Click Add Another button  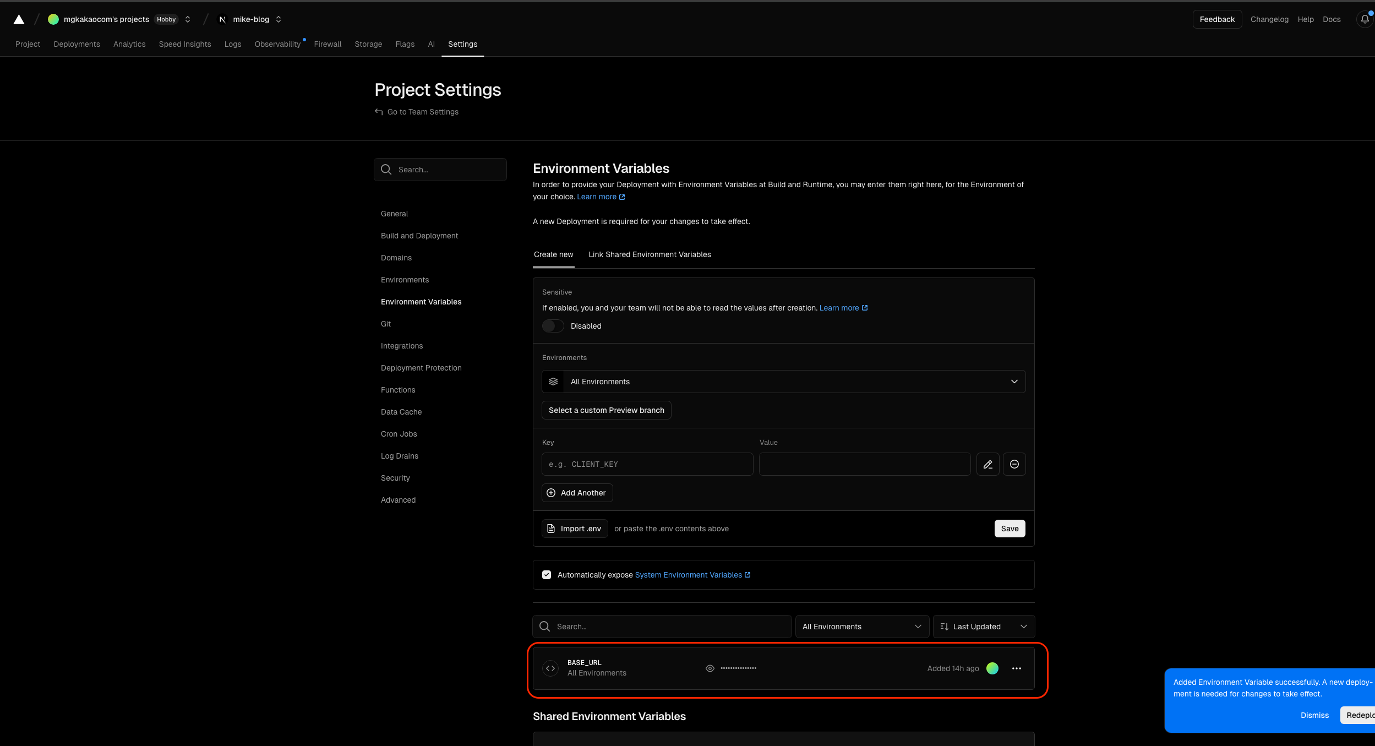(x=577, y=493)
